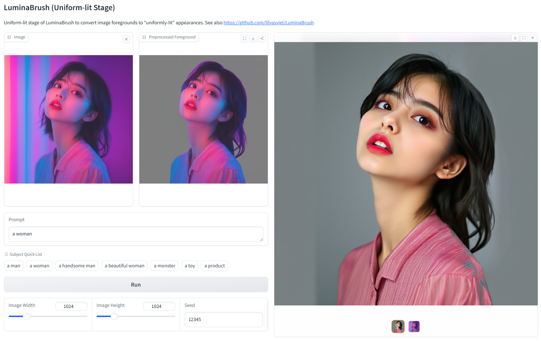Select the neon-lit original thumbnail
Image resolution: width=541 pixels, height=341 pixels.
coord(414,326)
